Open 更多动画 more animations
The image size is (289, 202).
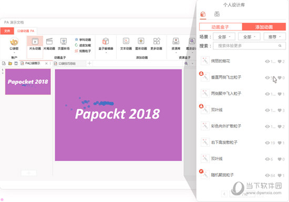tap(156, 44)
